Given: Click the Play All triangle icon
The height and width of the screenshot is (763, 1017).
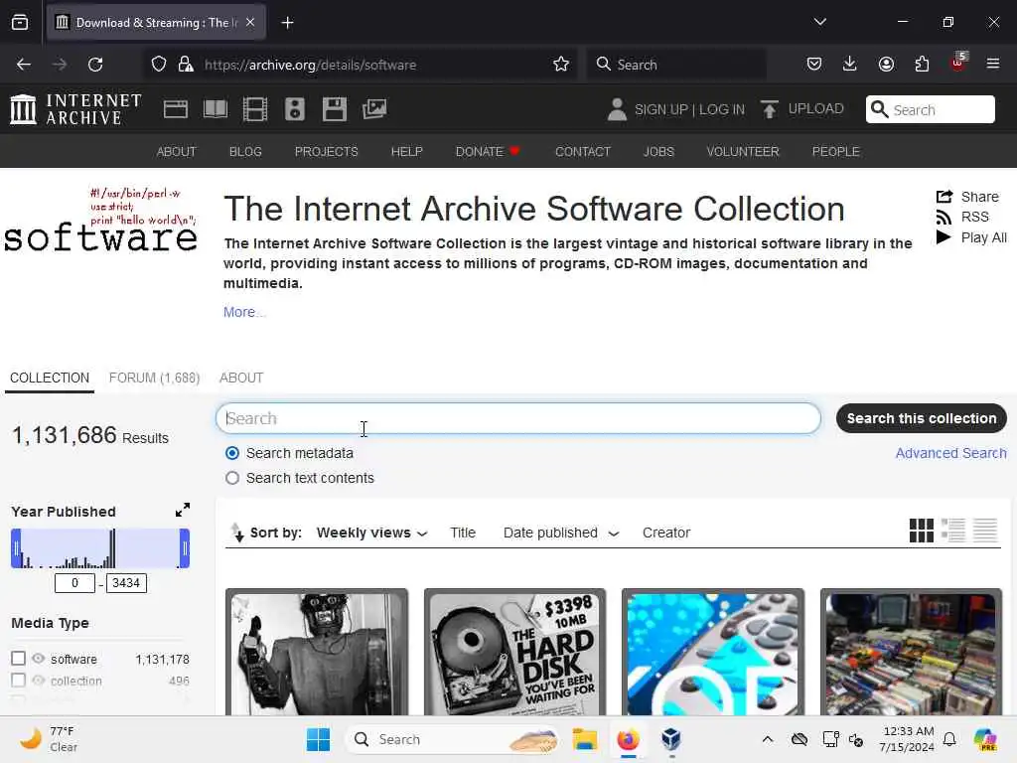Looking at the screenshot, I should coord(944,237).
